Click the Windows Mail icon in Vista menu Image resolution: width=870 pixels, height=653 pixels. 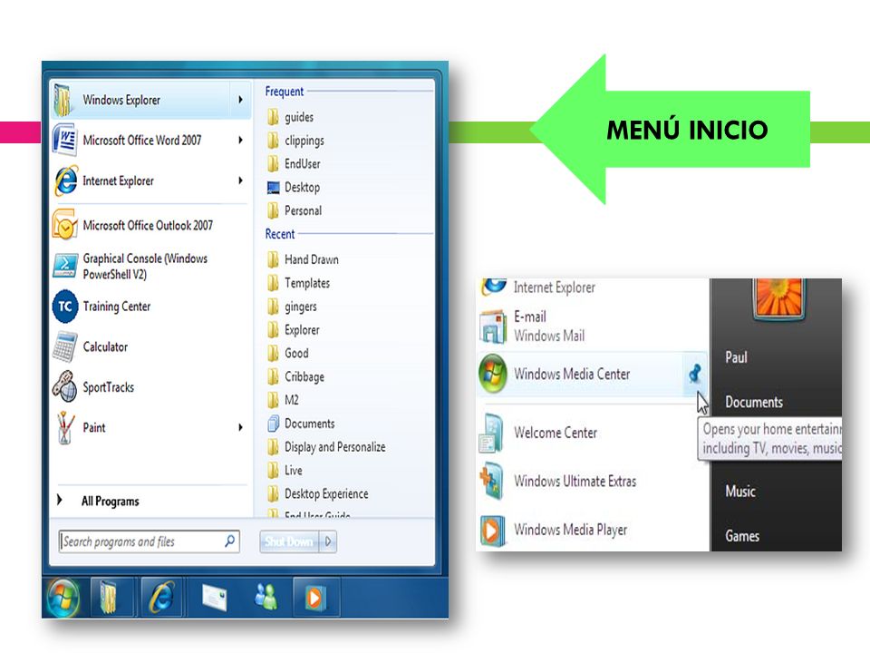tap(493, 326)
